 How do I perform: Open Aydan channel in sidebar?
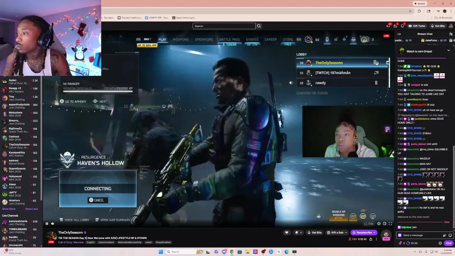pos(21,82)
